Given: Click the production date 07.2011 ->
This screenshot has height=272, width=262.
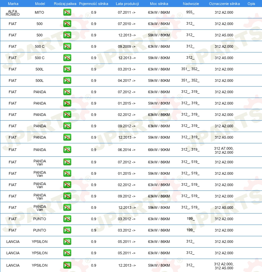Looking at the screenshot, I should point(126,12).
